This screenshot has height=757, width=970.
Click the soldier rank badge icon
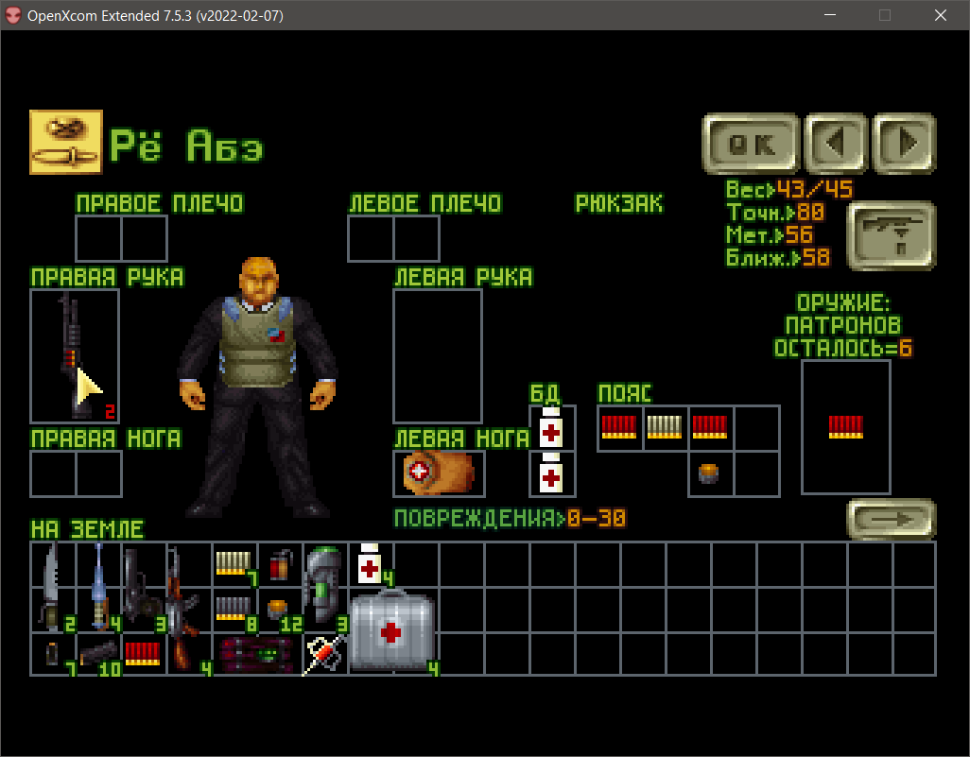[x=66, y=143]
